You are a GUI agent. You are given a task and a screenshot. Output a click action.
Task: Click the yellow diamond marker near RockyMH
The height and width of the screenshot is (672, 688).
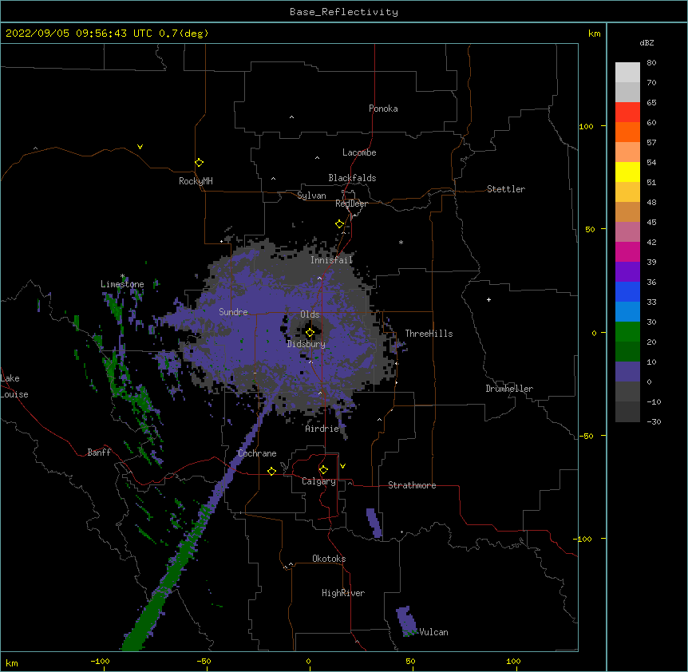click(199, 163)
